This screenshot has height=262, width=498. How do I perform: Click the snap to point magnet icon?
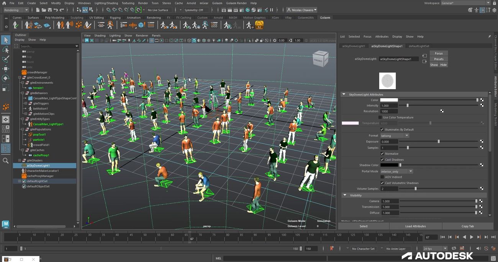pos(121,10)
